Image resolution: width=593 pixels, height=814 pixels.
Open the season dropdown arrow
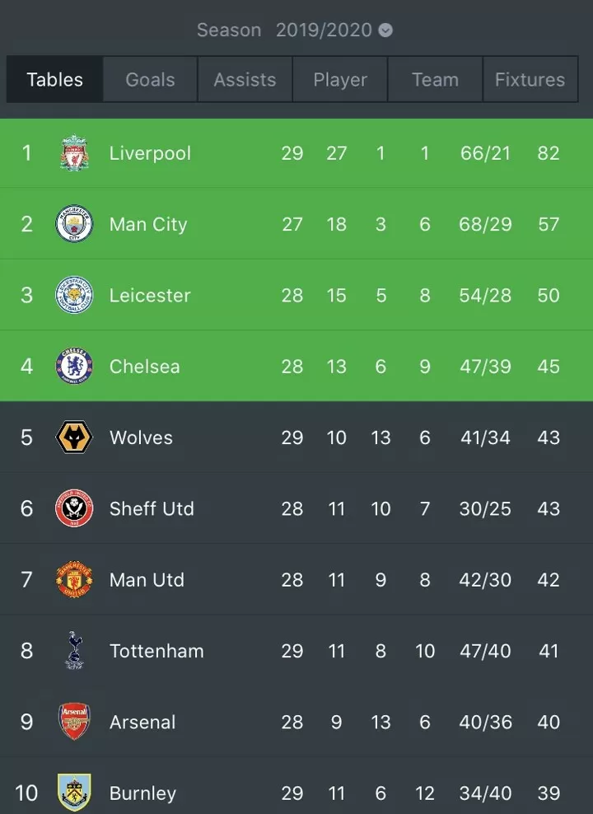[x=385, y=30]
